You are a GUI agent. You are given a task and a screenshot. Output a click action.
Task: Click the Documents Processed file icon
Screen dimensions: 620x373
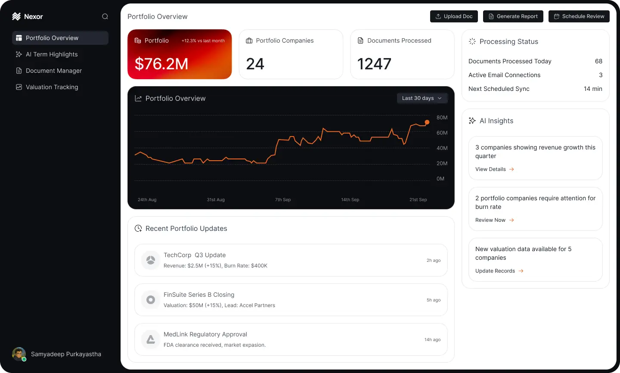[x=360, y=40]
